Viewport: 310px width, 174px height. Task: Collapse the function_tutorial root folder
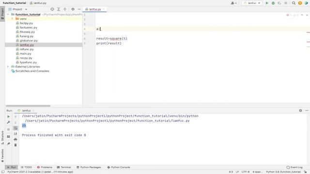[8, 14]
